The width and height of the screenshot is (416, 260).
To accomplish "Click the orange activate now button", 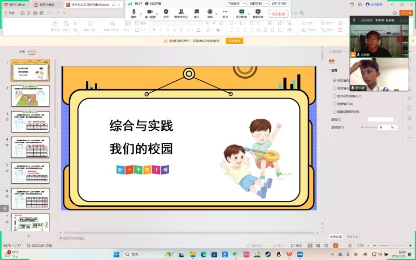I will [x=235, y=41].
